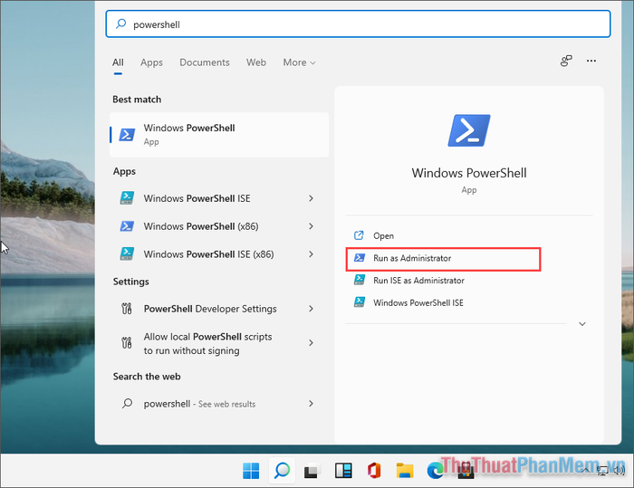Click the web search magnifier icon
The image size is (634, 488).
(127, 403)
